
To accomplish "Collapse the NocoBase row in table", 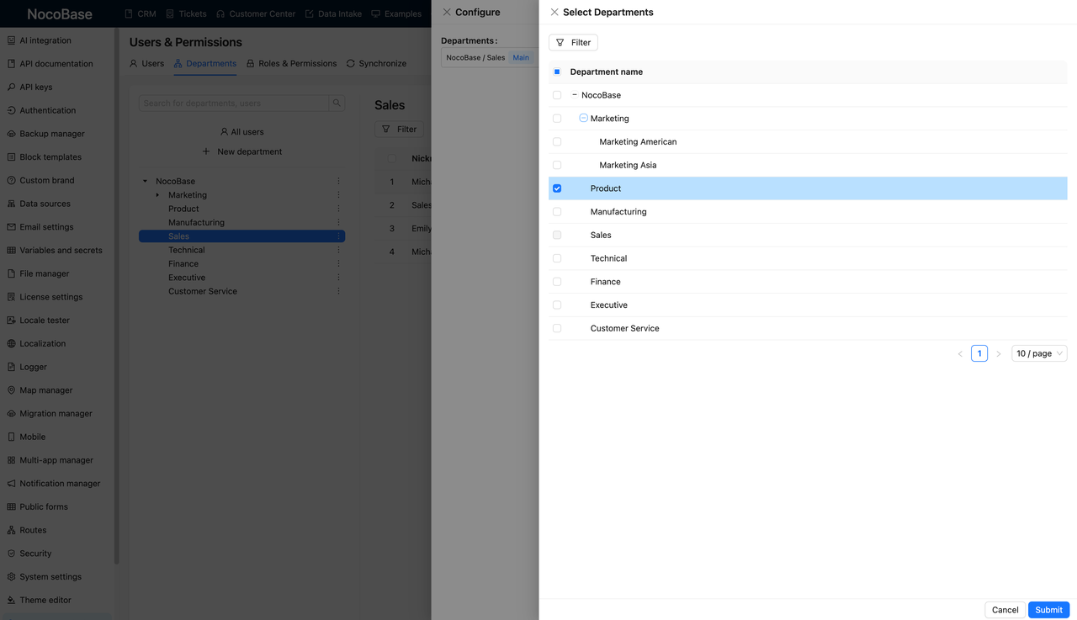I will [575, 95].
